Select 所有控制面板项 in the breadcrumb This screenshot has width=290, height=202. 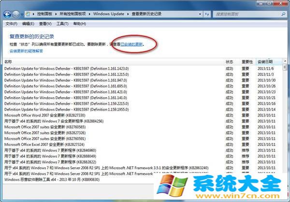tap(72, 14)
